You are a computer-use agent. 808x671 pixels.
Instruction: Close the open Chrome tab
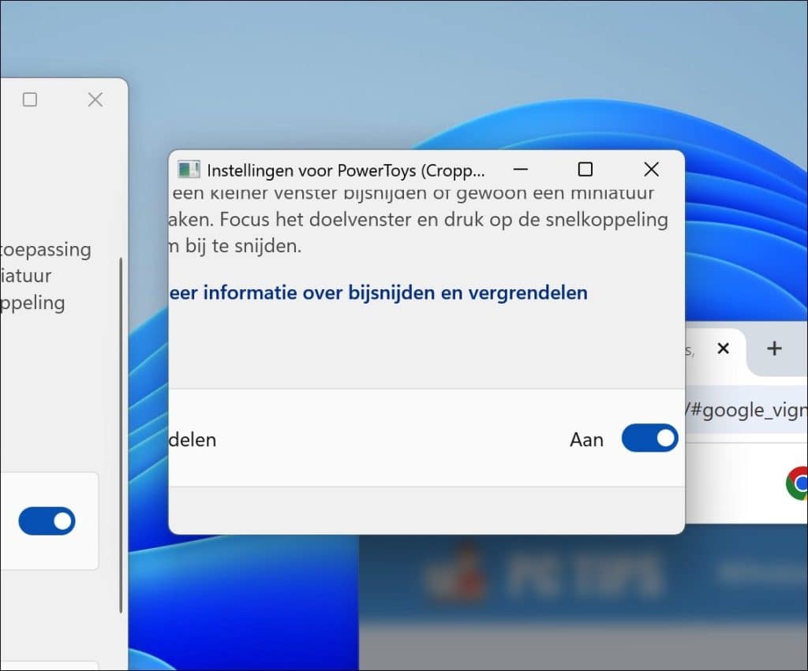click(723, 349)
